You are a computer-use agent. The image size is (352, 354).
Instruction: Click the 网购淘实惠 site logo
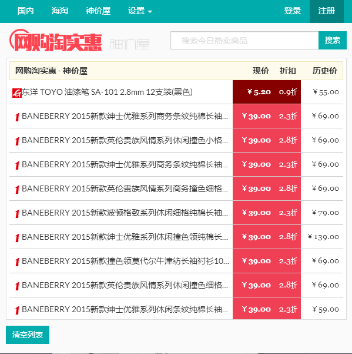point(56,41)
